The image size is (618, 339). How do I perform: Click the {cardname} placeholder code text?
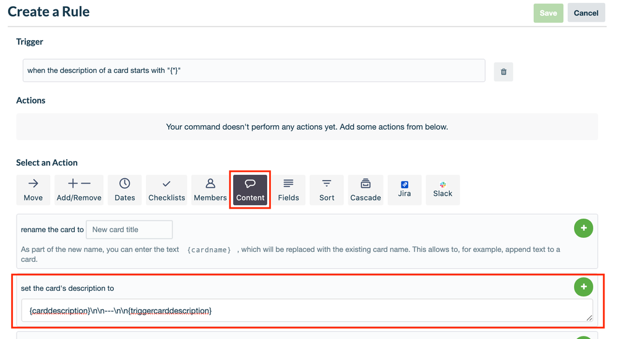209,249
